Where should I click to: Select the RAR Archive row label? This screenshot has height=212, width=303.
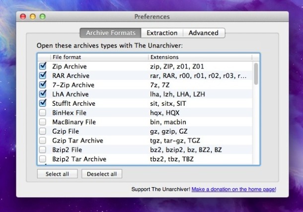[x=71, y=75]
